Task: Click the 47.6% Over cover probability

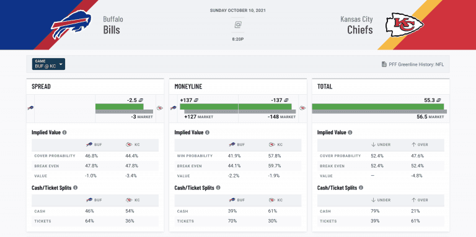Action: point(417,156)
